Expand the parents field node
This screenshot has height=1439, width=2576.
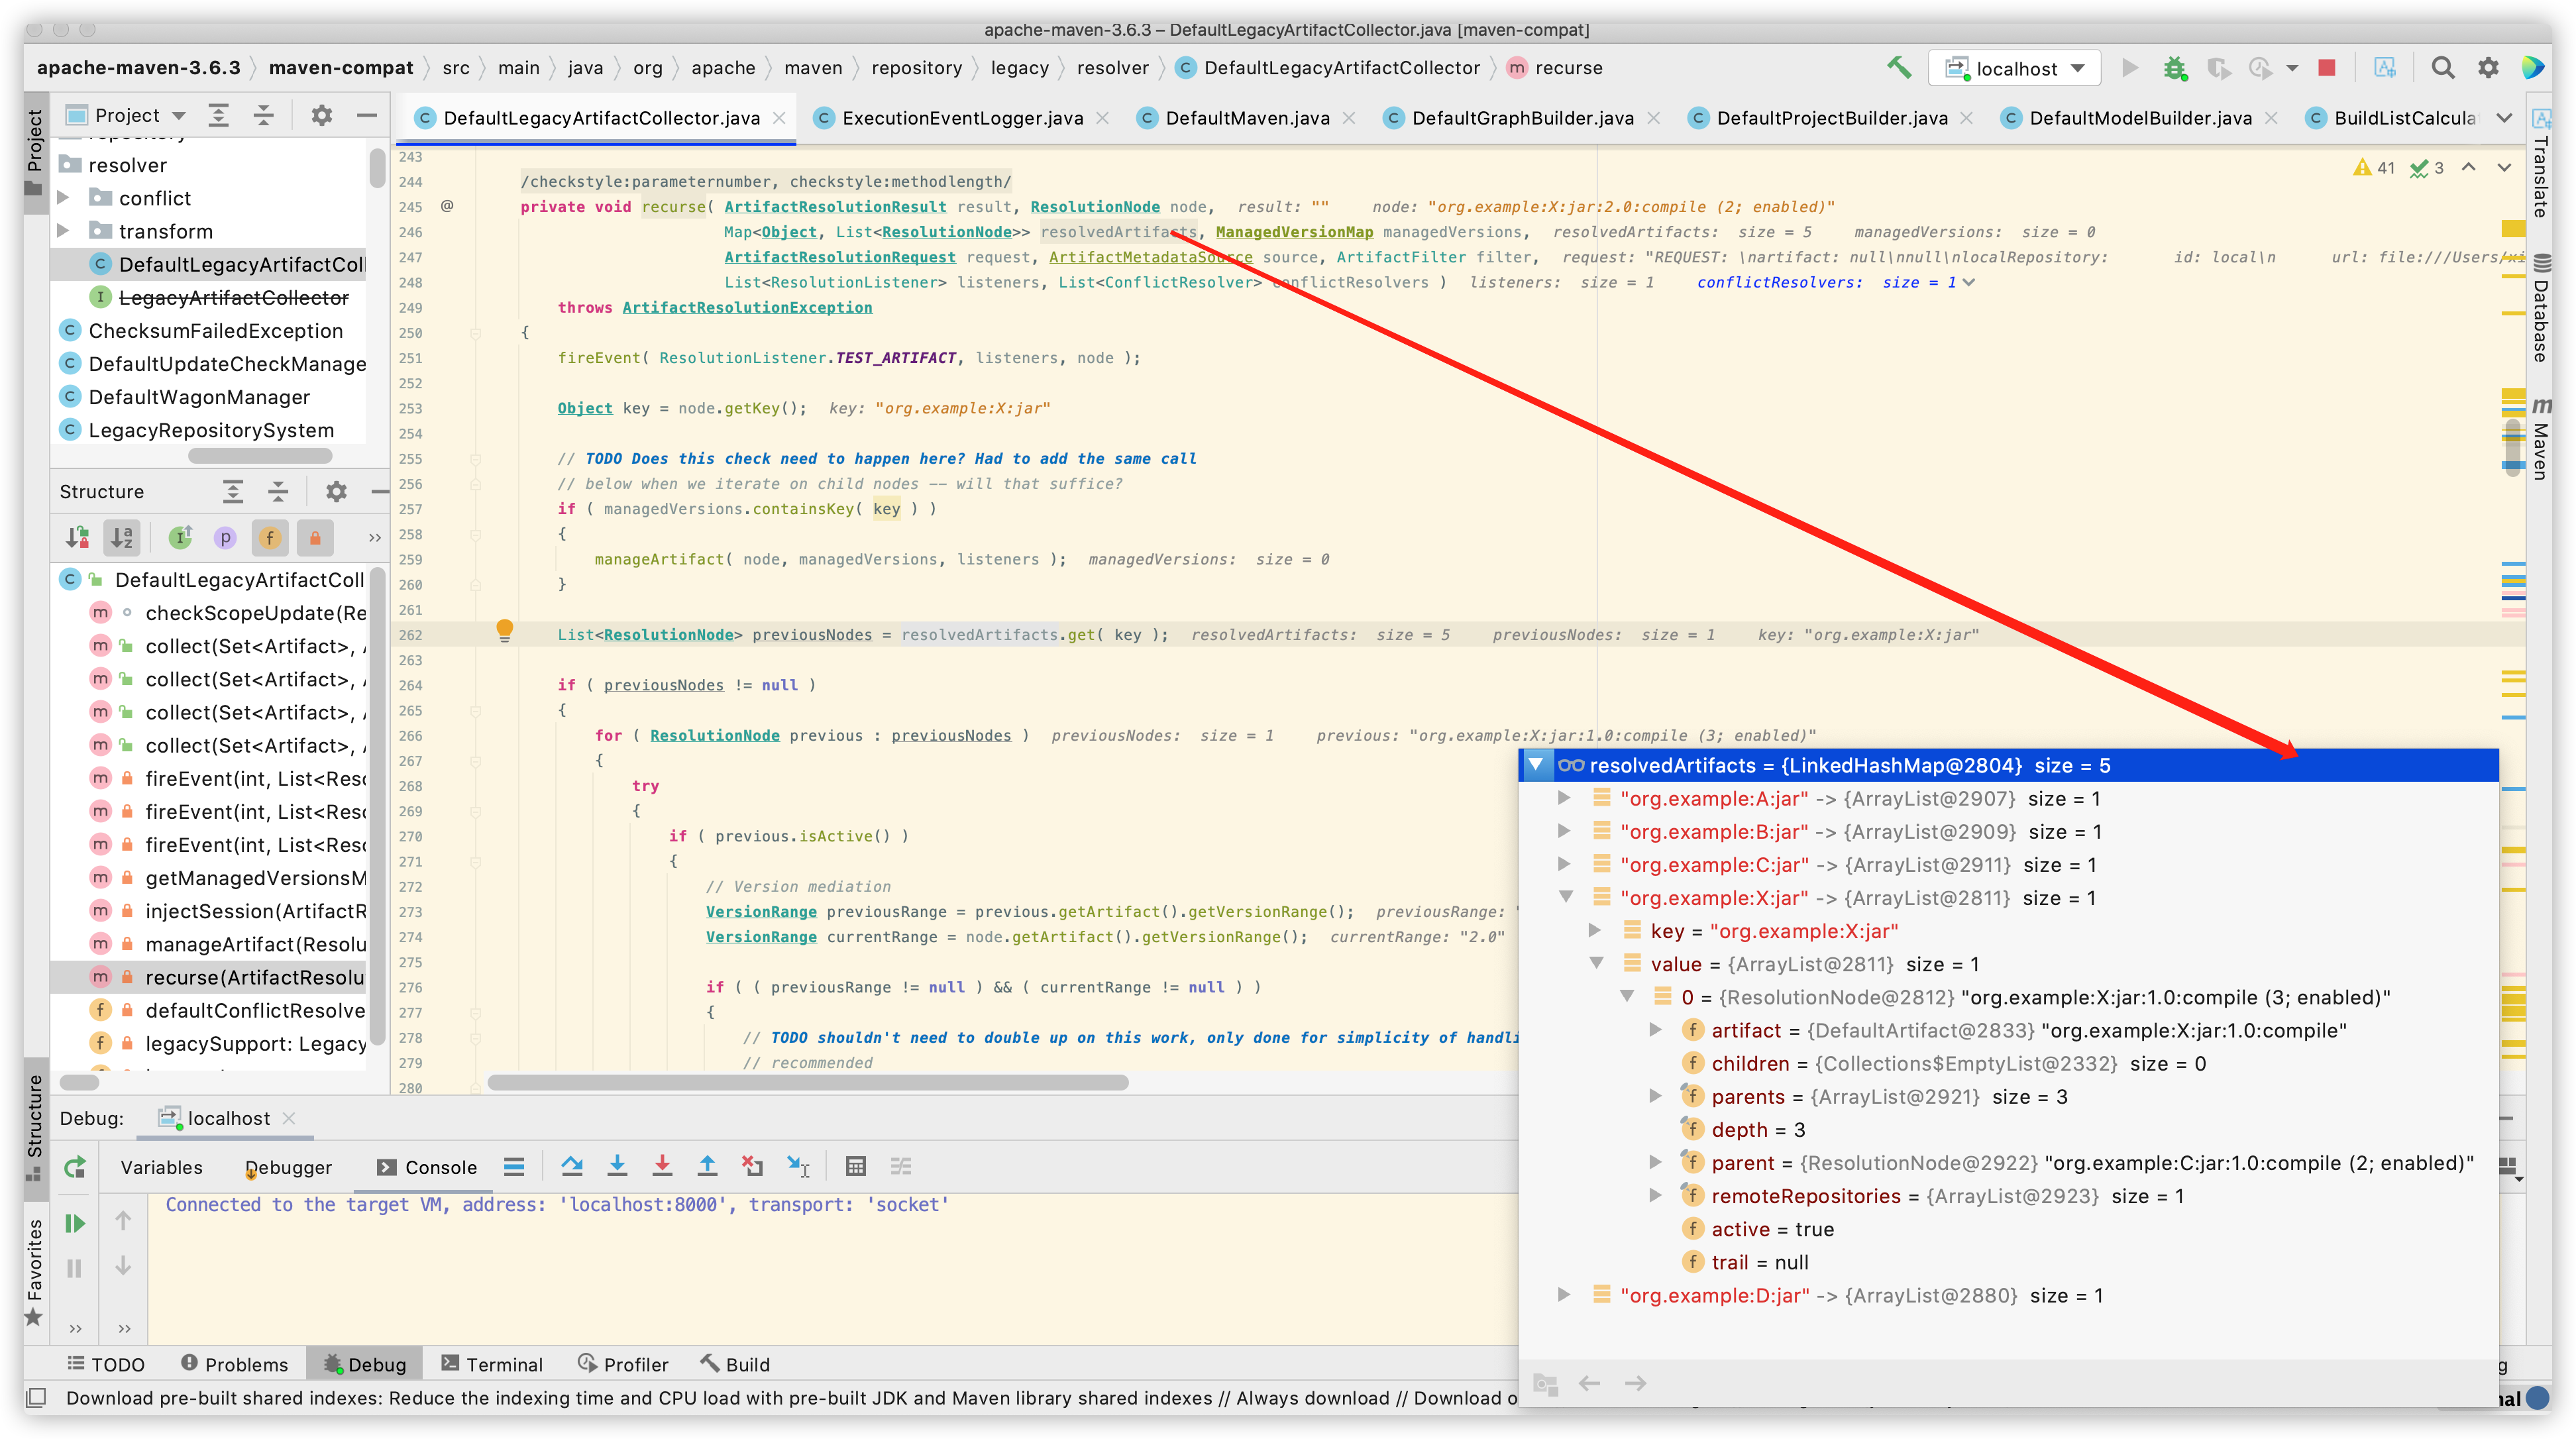click(x=1656, y=1096)
